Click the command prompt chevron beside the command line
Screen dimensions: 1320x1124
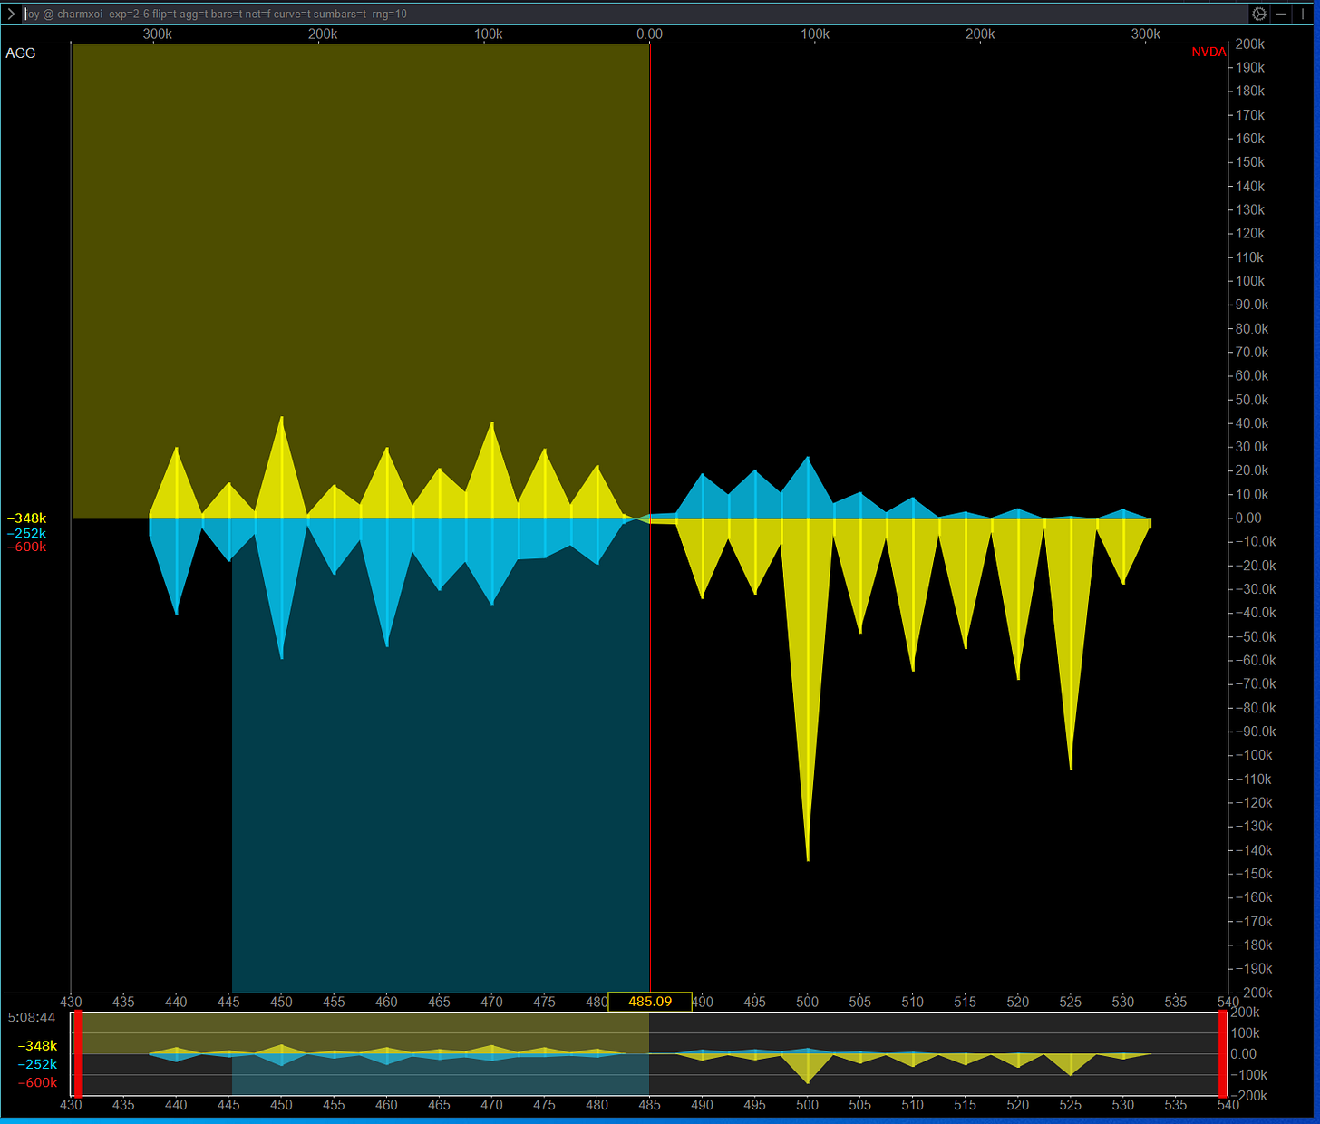(x=11, y=14)
